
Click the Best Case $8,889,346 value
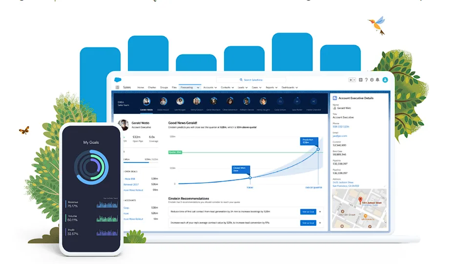click(x=339, y=154)
